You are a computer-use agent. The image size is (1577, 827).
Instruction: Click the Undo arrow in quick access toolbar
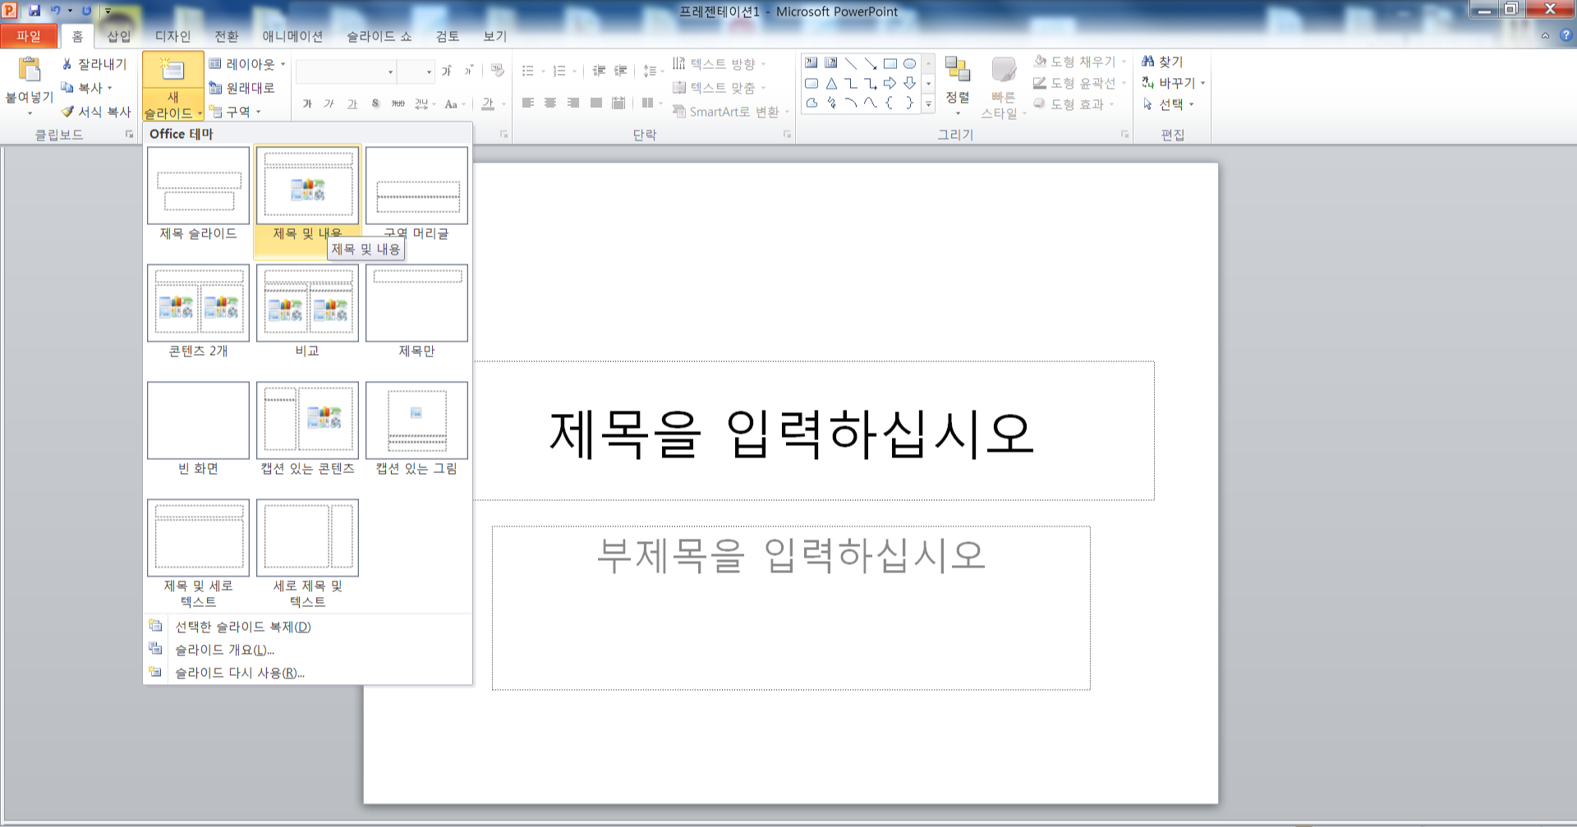(55, 11)
